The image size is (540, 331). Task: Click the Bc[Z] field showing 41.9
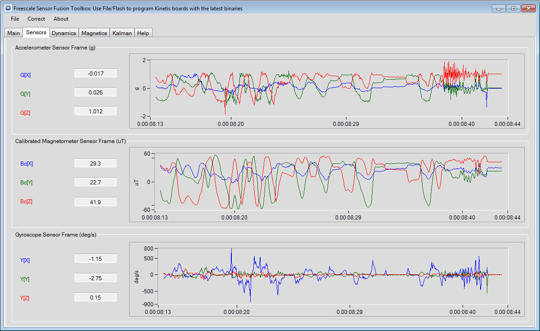tap(95, 202)
